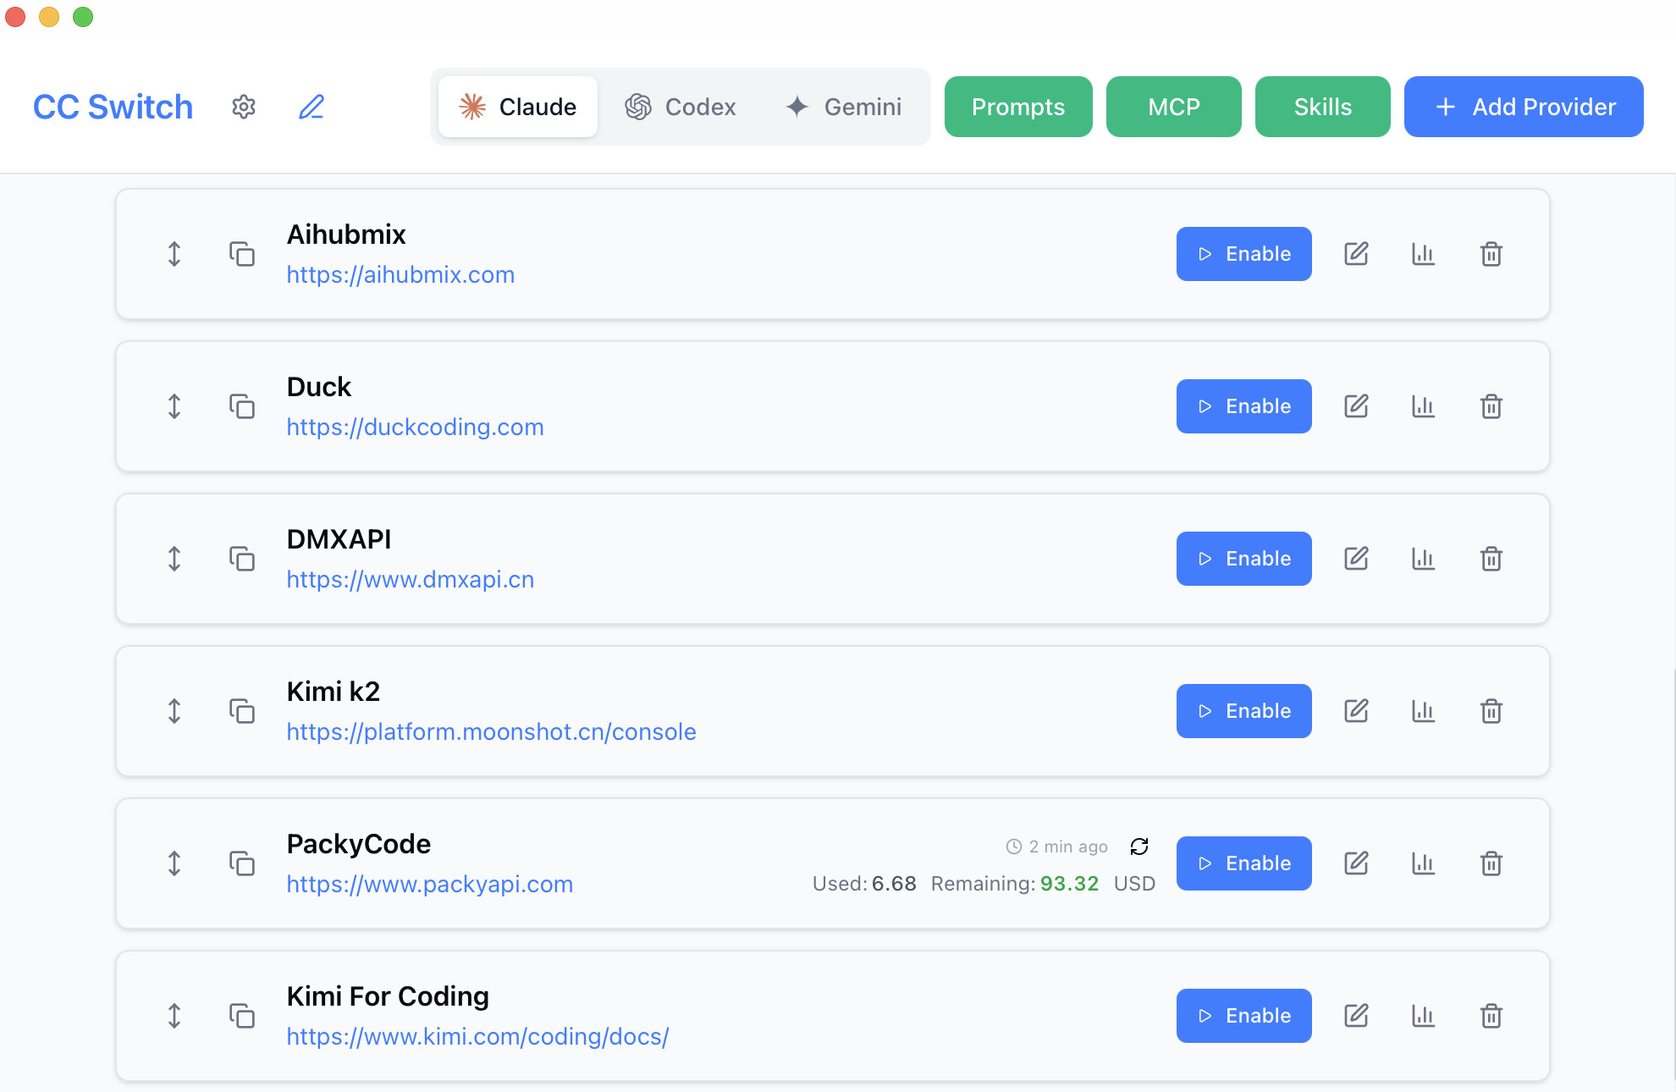Open the MCP management panel
Screen dimensions: 1676x1092
(x=1173, y=107)
